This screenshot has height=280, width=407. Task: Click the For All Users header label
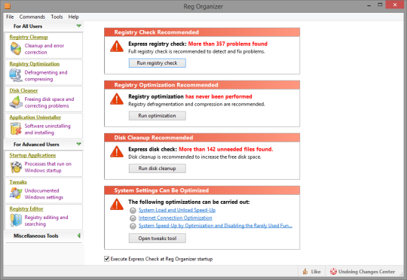click(28, 26)
